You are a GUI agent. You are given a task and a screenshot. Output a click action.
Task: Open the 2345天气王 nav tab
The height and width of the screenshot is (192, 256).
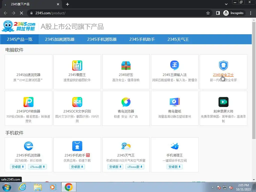[178, 39]
